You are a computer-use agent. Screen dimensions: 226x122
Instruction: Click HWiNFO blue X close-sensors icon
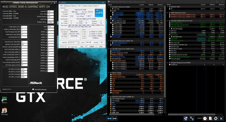(221, 118)
